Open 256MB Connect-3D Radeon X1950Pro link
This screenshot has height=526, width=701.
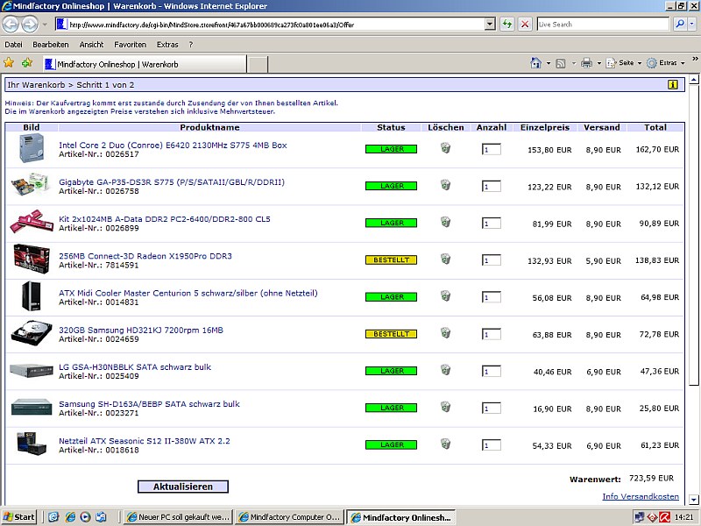click(145, 256)
